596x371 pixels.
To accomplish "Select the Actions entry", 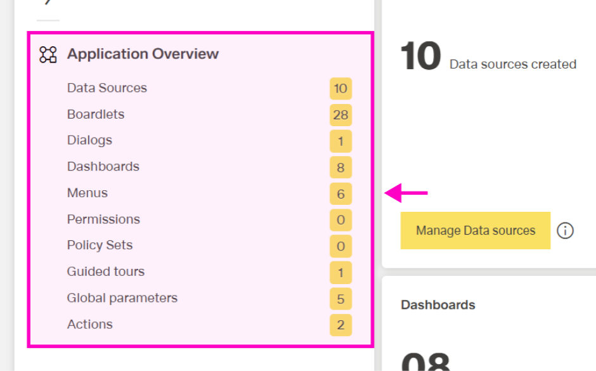I will [90, 324].
